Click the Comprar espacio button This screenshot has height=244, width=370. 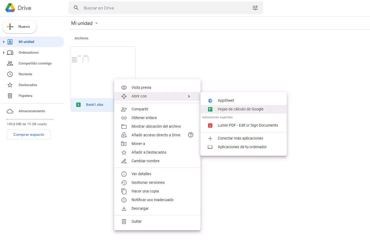[x=29, y=134]
